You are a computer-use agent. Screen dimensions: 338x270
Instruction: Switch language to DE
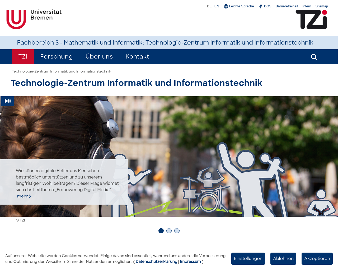[209, 6]
